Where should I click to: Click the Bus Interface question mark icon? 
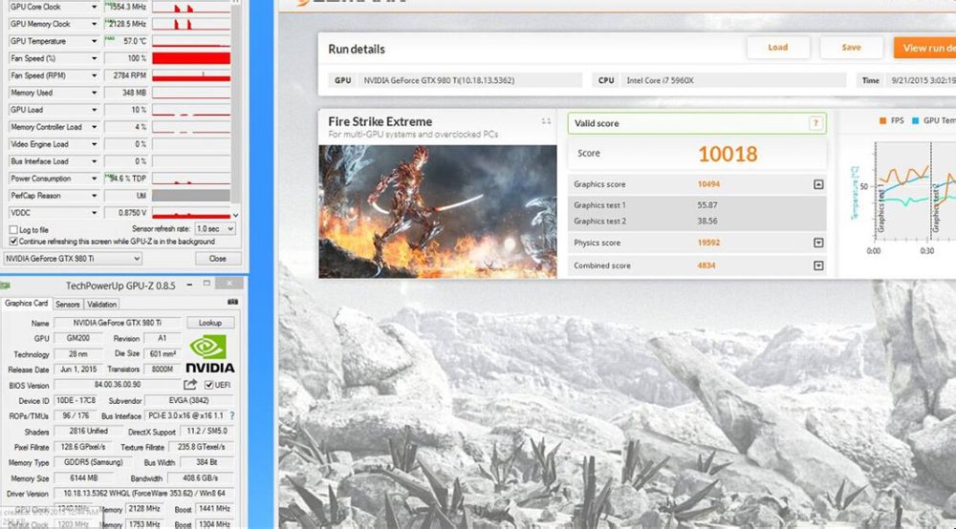pos(232,415)
